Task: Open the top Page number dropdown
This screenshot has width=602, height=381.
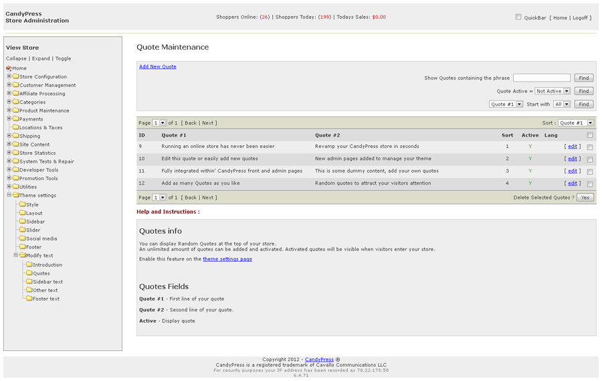Action: click(x=159, y=123)
